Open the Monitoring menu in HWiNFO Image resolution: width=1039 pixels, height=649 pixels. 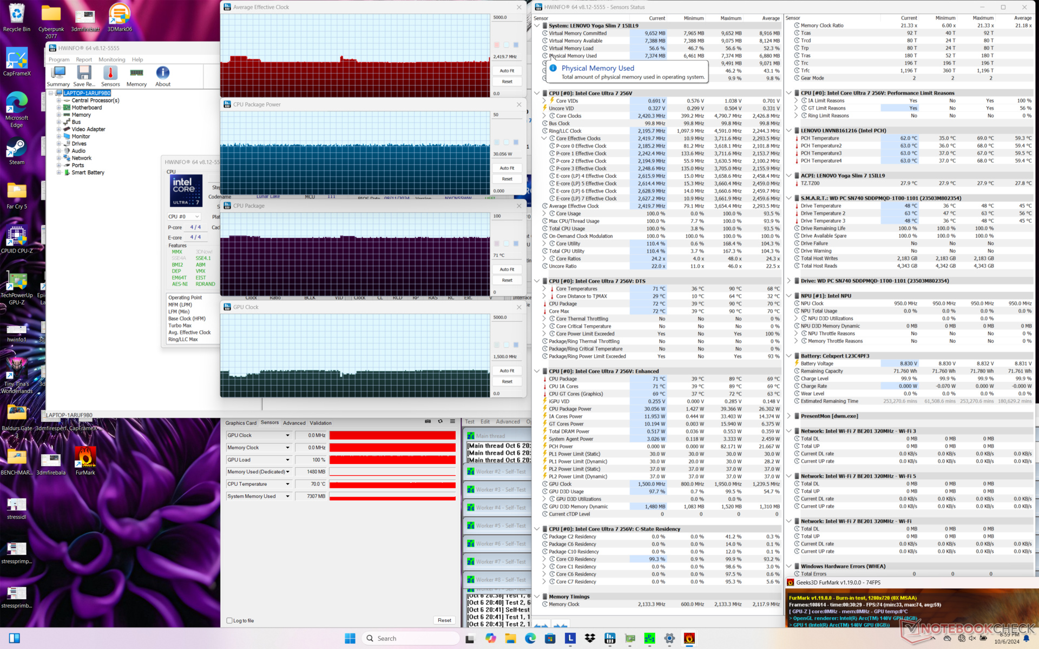pyautogui.click(x=111, y=59)
